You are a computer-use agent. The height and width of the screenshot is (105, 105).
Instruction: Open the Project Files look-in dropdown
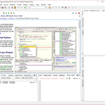tap(8, 78)
